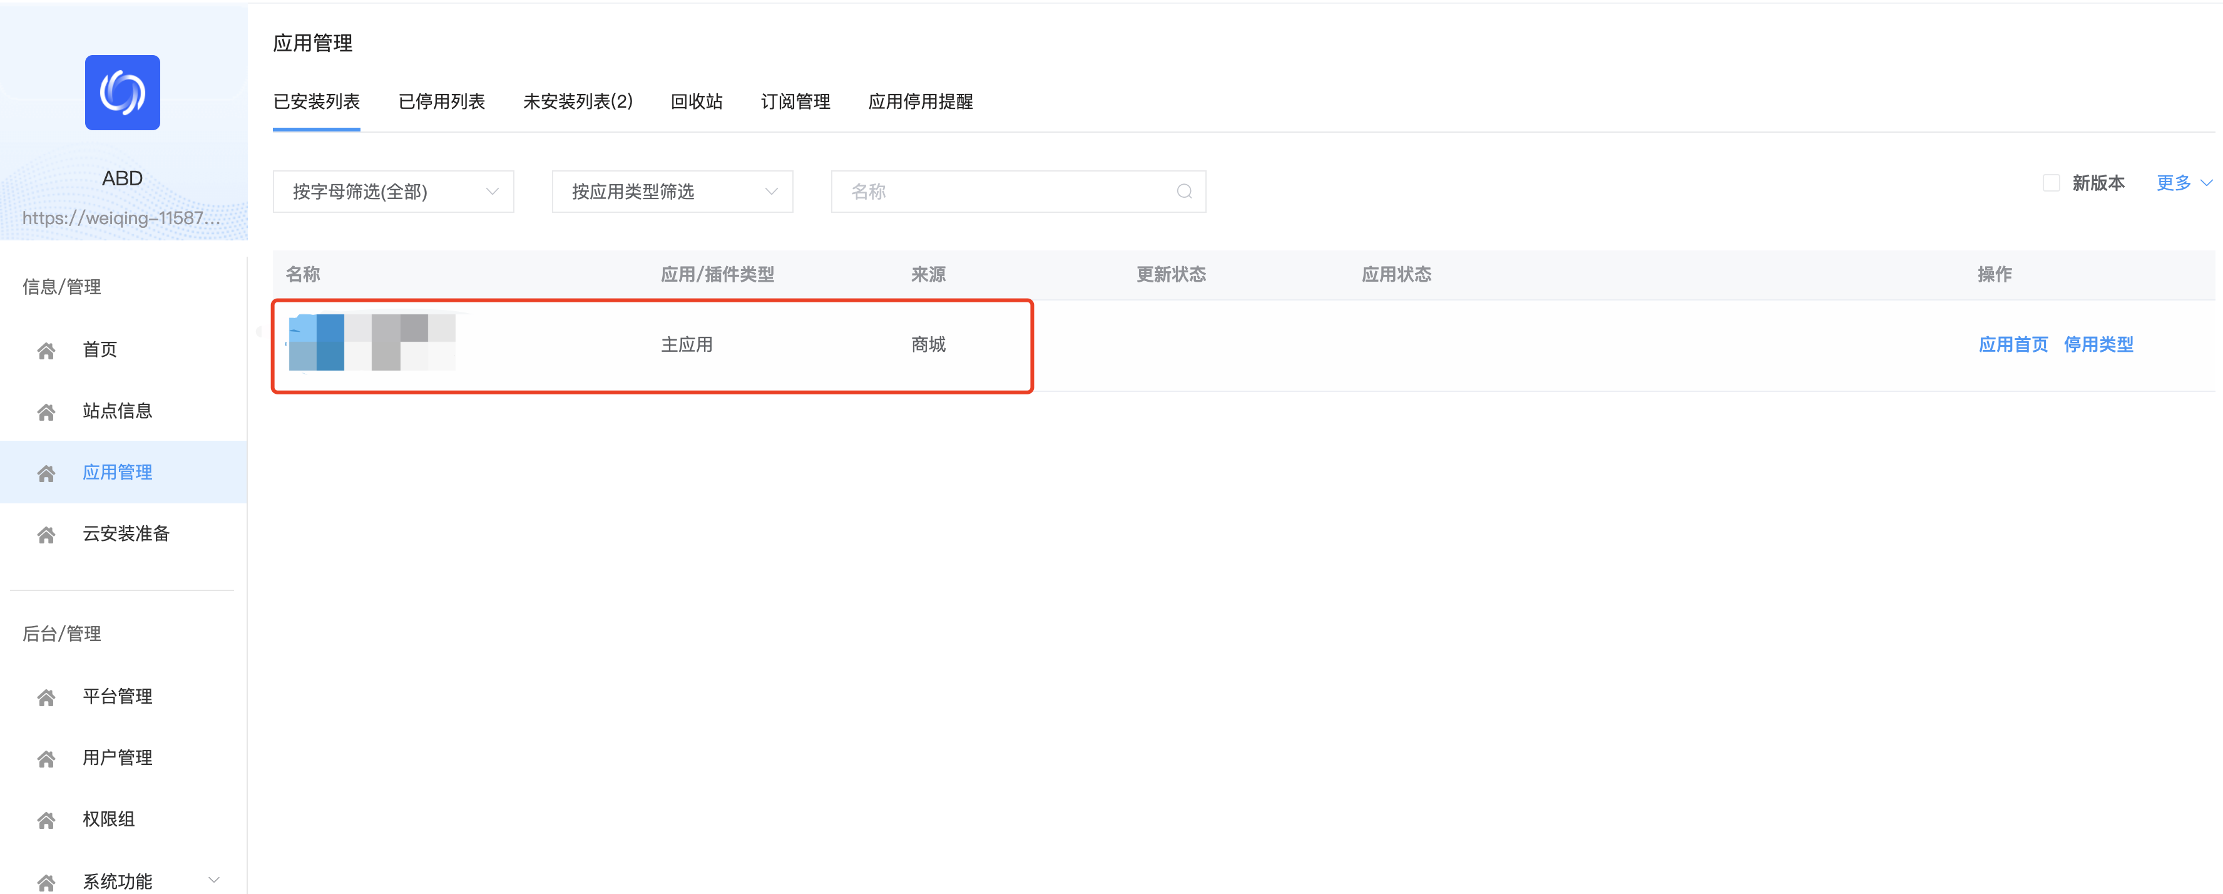
Task: Open the 按字母筛选(全部) dropdown
Action: (394, 192)
